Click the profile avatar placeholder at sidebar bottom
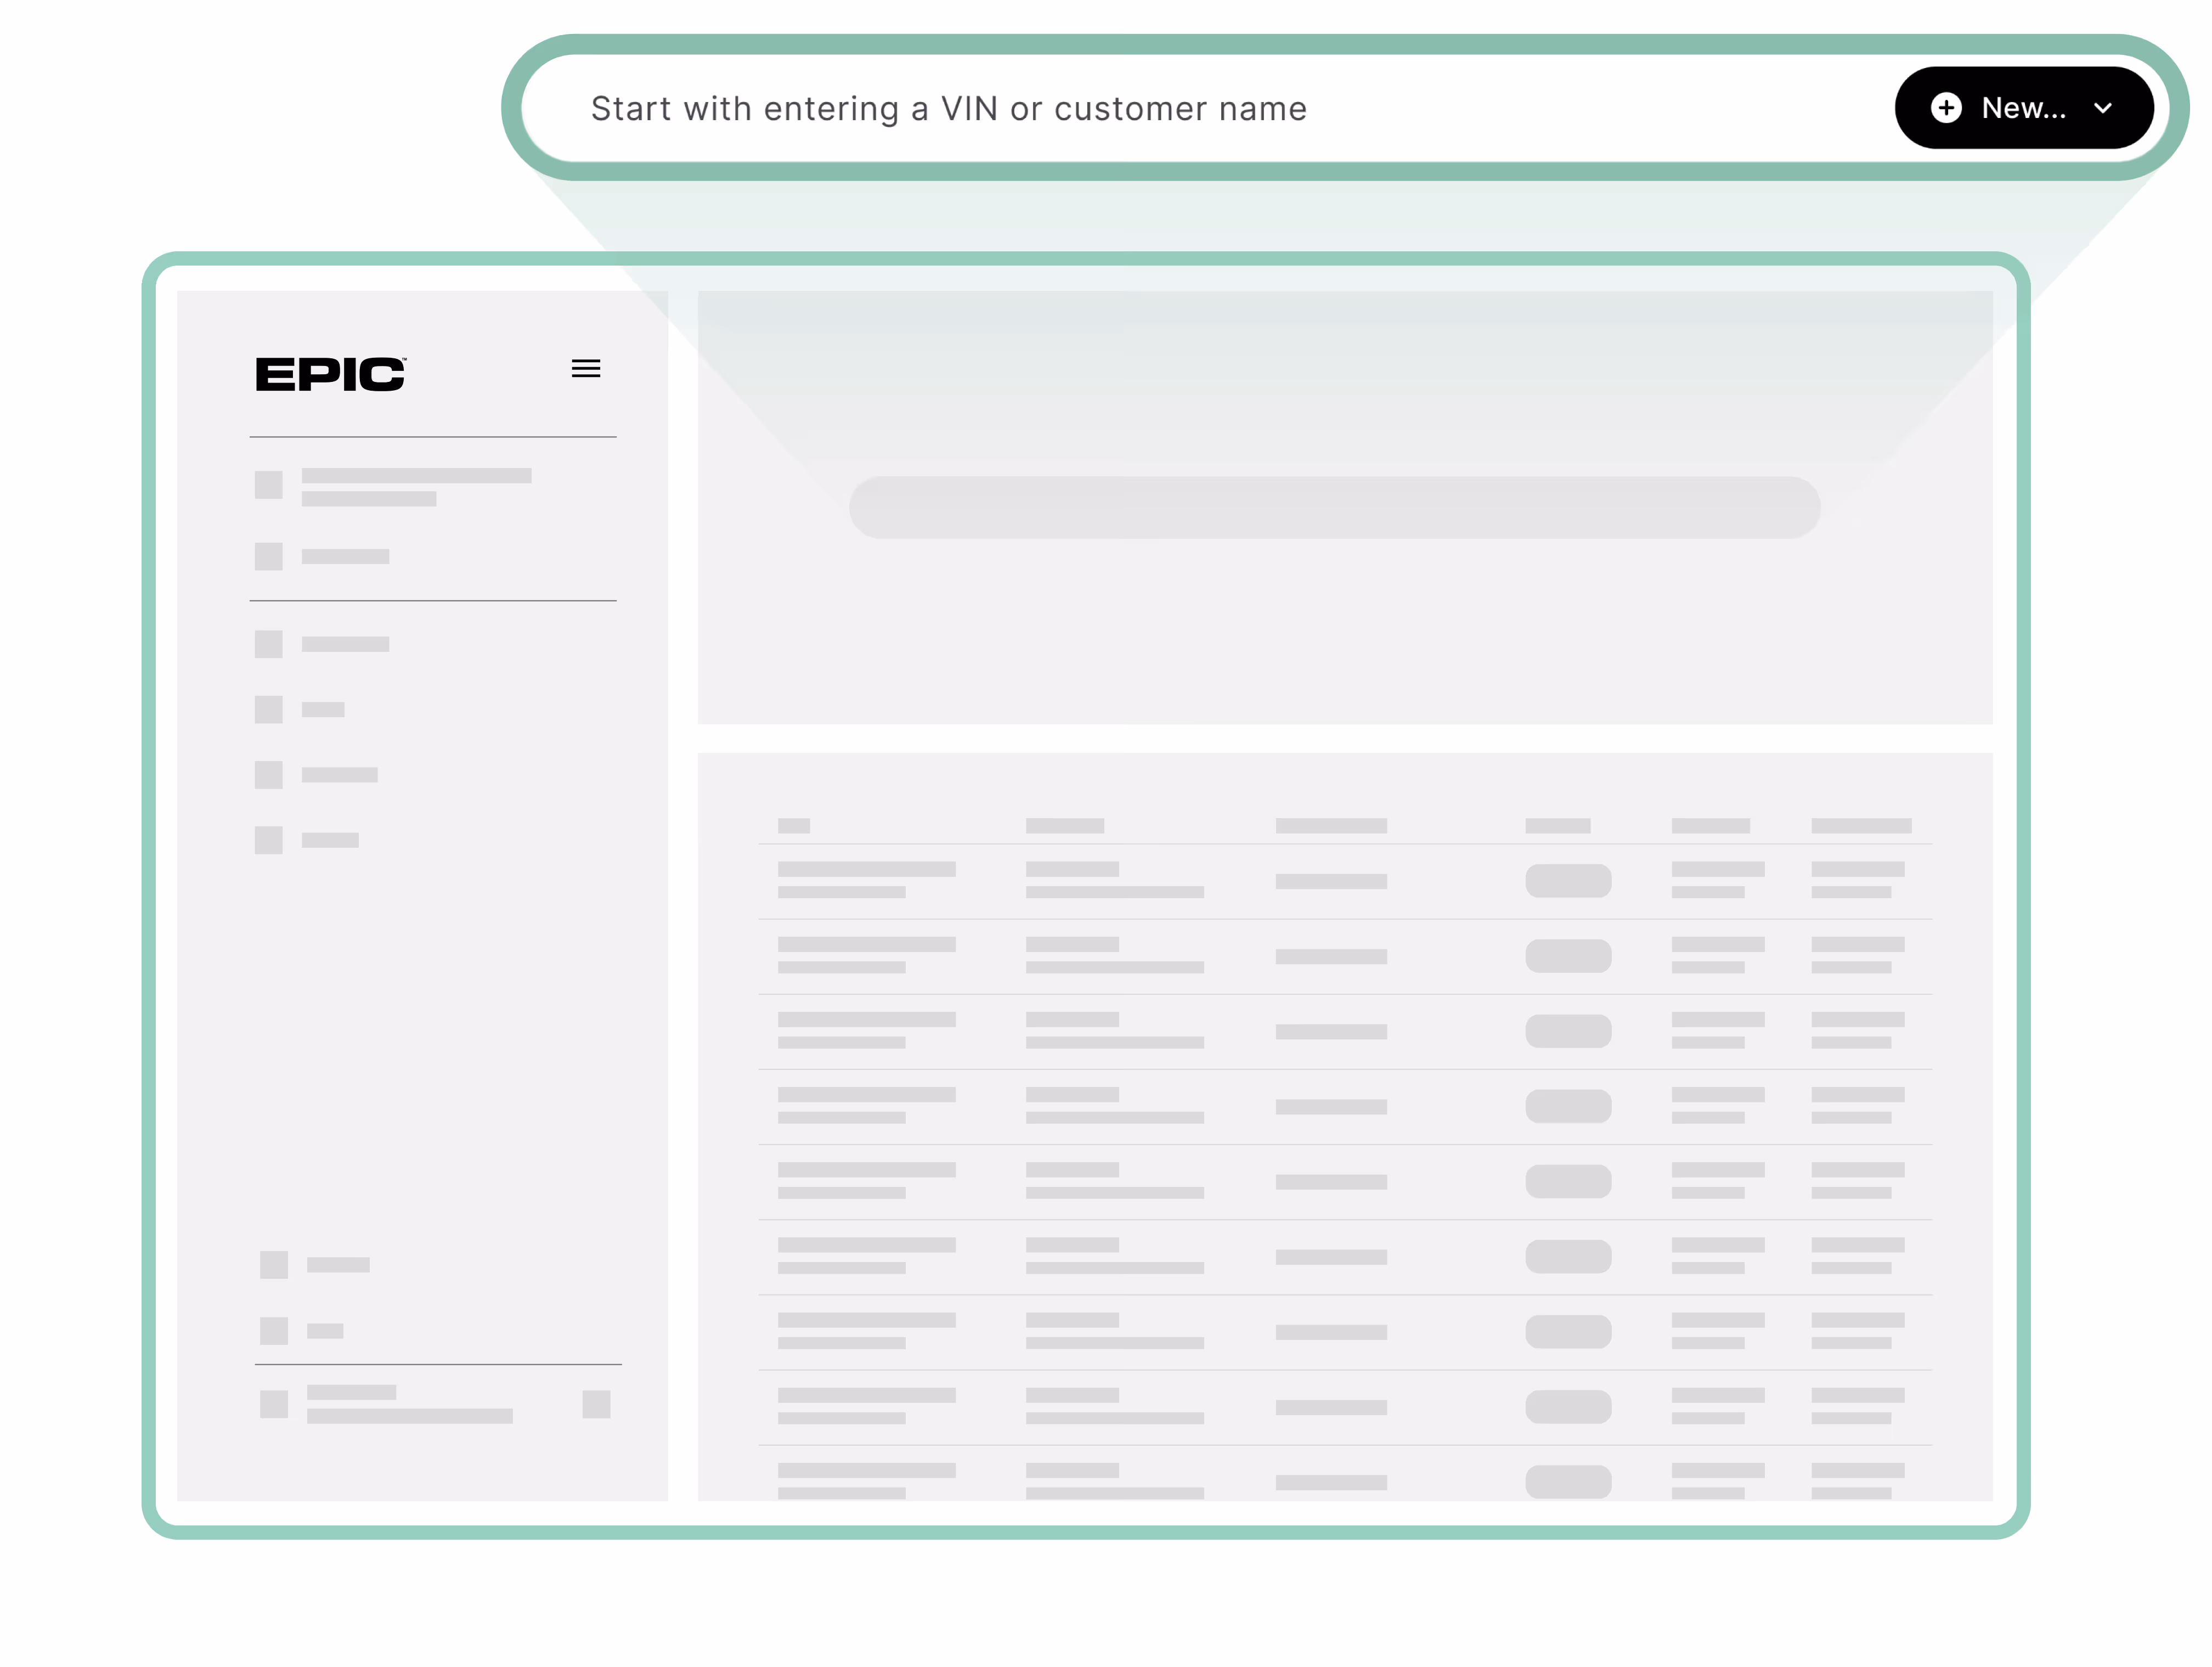2212x1667 pixels. coord(274,1404)
